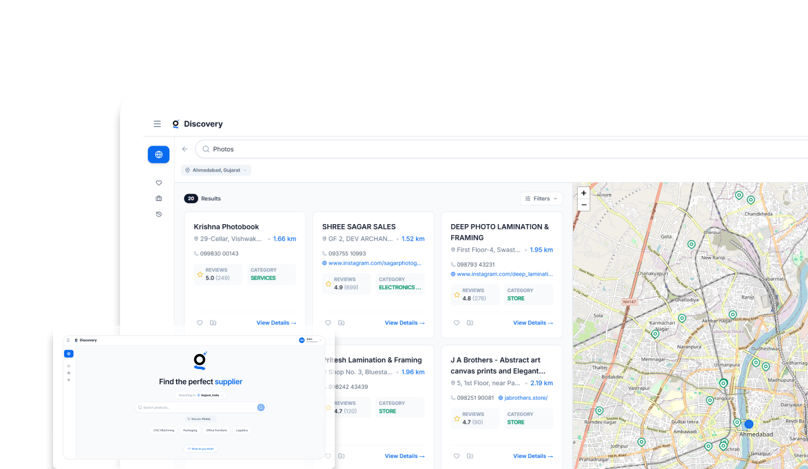Select the globe discovery icon in sidebar
Screen dimensions: 808x469
coord(159,155)
